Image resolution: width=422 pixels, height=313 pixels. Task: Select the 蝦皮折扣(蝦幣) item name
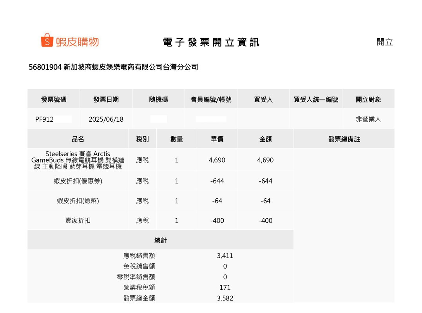click(78, 201)
